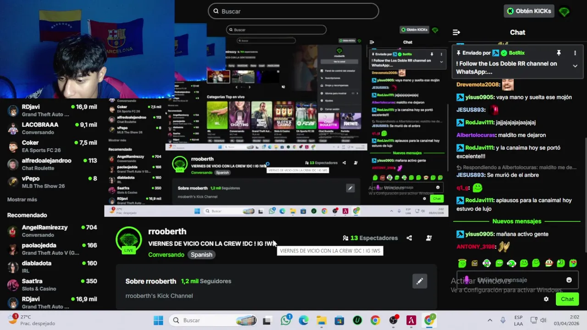Open vPepo MLB The Show channel
Screen dimensions: 587x330
(52, 182)
